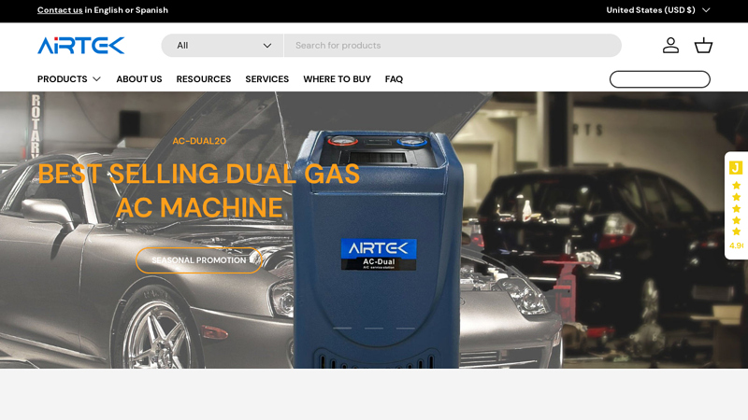
Task: Open the ABOUT US menu item
Action: coord(139,79)
